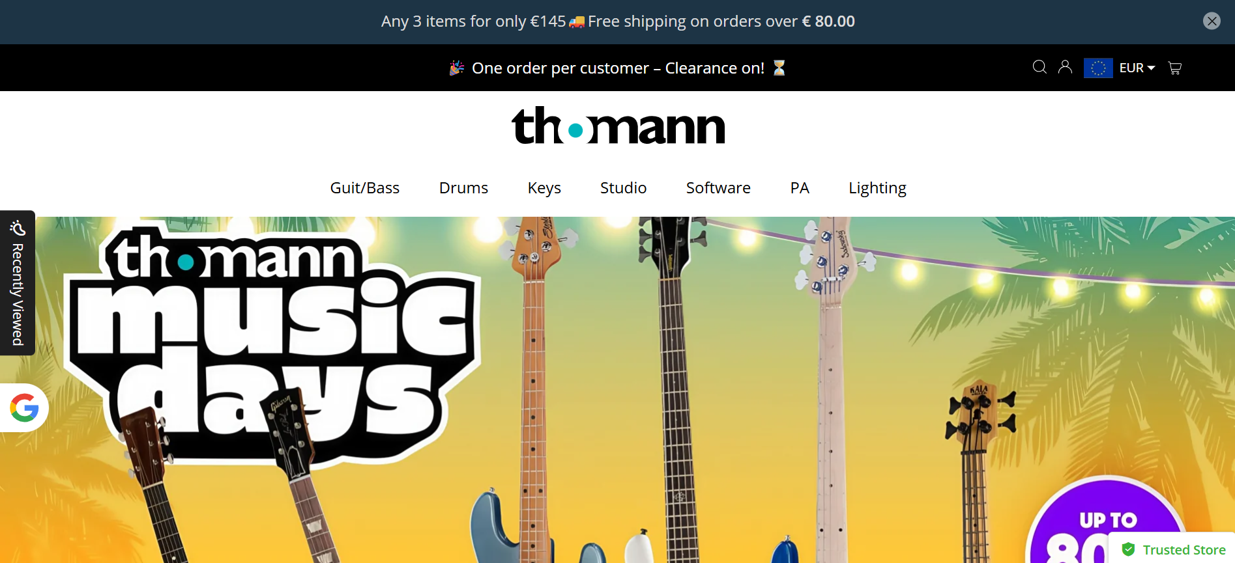Dismiss the top shipping announcement banner

(1212, 21)
